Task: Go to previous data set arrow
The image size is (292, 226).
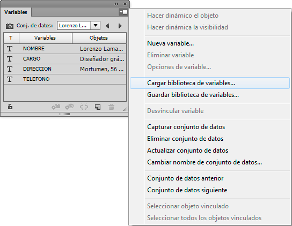Action: pos(107,26)
